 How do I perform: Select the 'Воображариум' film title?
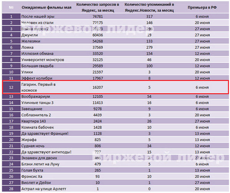(36, 97)
